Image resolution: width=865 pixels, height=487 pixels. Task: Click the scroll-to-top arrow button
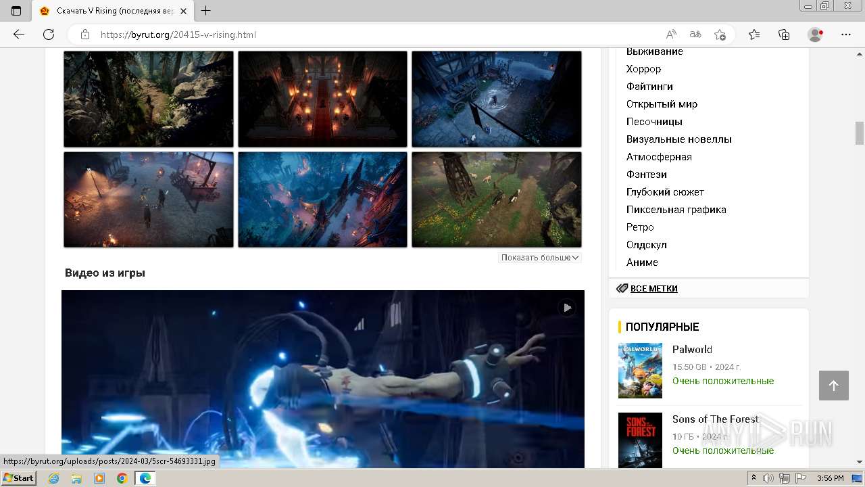coord(833,386)
